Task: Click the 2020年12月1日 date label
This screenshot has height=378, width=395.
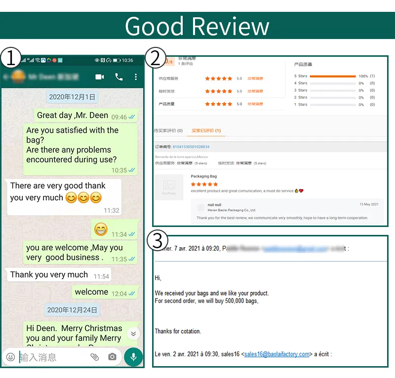Action: click(73, 97)
